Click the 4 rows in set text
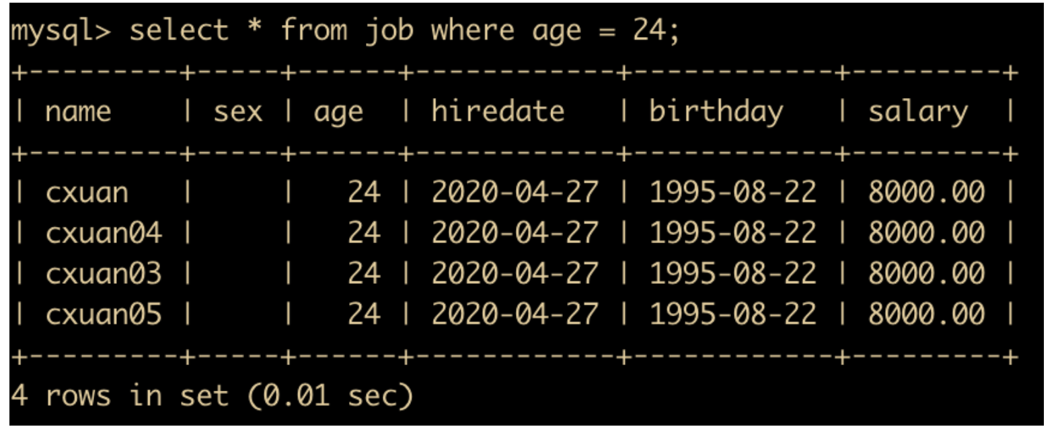Image resolution: width=1060 pixels, height=435 pixels. pyautogui.click(x=120, y=395)
